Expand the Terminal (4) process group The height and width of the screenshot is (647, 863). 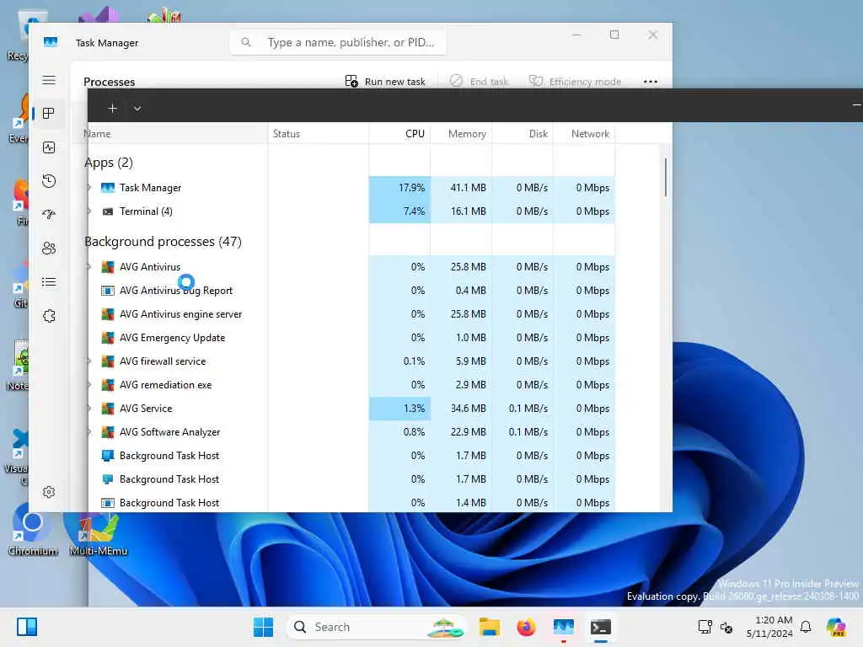coord(89,211)
